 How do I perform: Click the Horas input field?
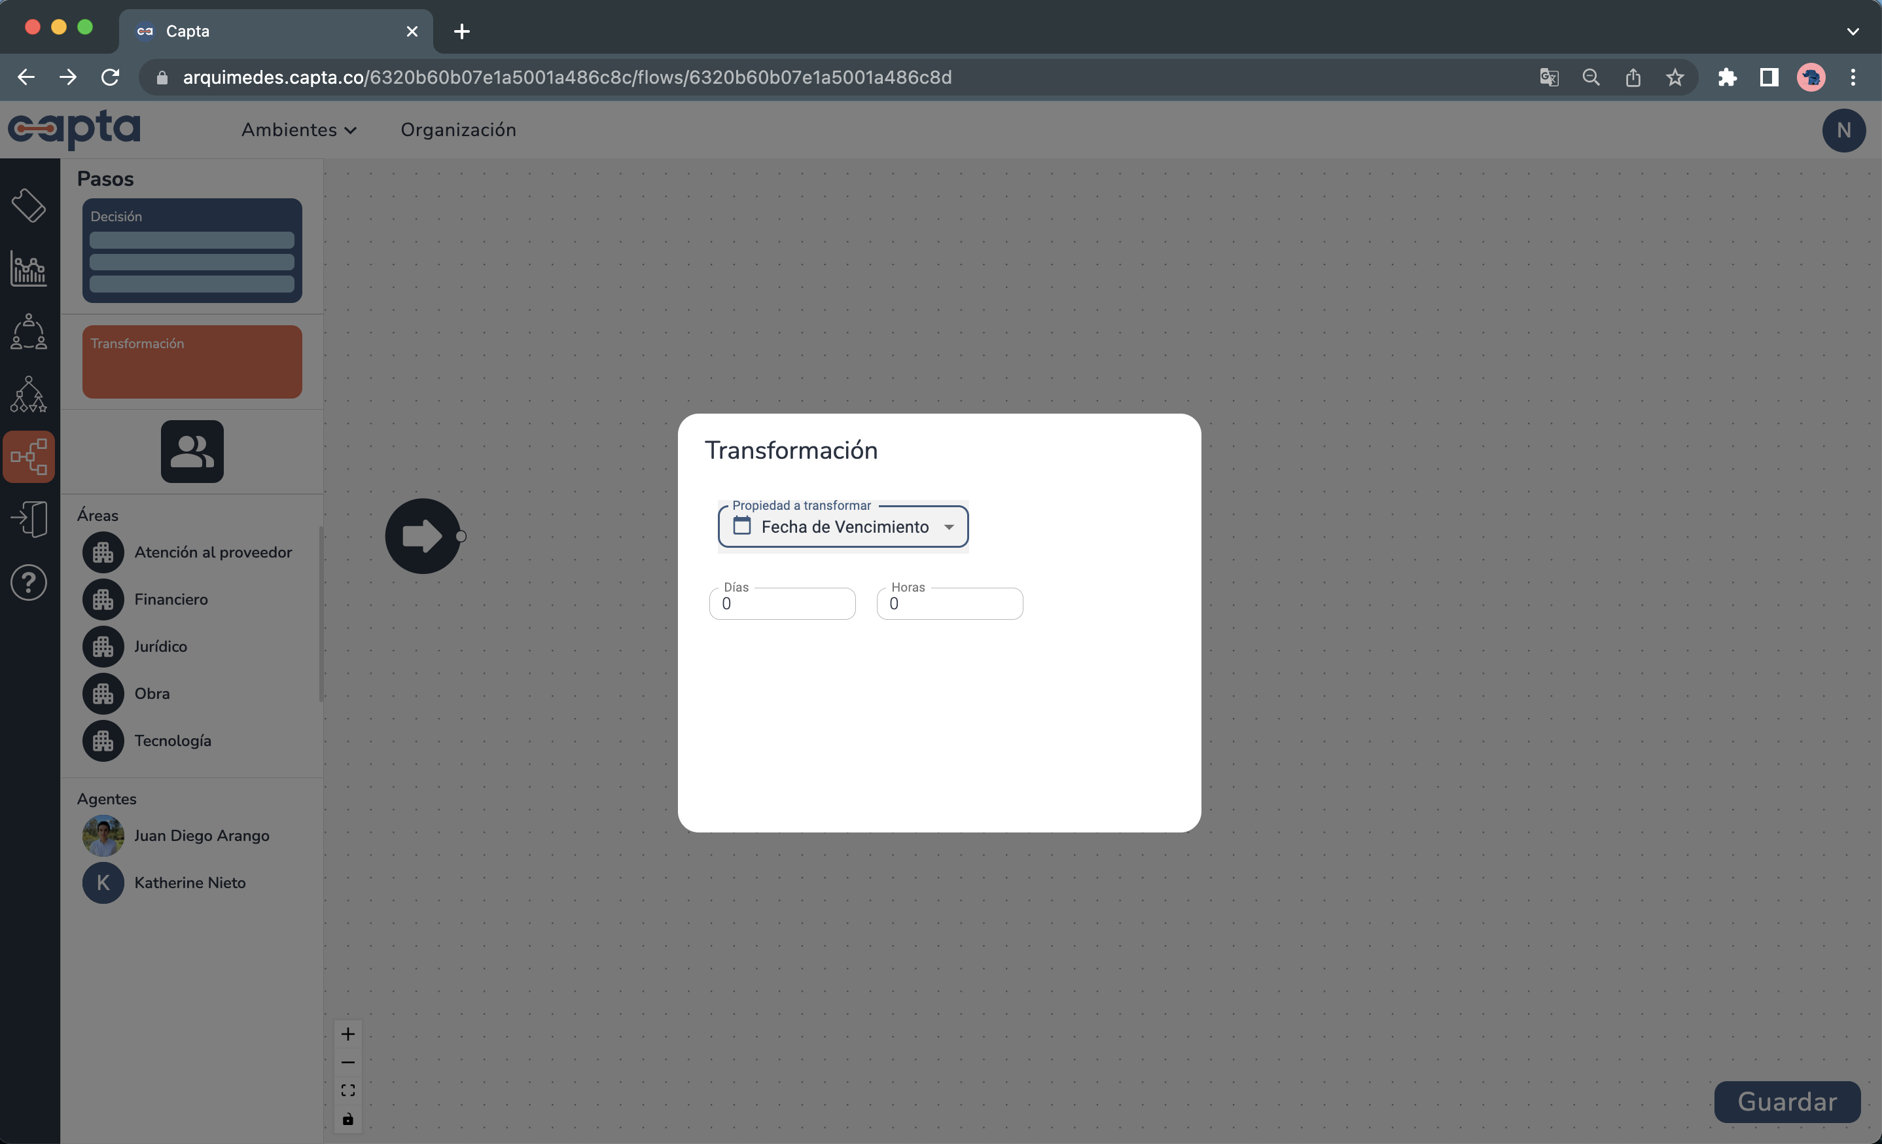[x=950, y=604]
